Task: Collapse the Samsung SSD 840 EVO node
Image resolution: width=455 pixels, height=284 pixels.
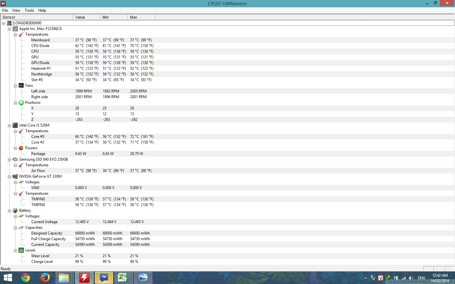Action: tap(9, 160)
